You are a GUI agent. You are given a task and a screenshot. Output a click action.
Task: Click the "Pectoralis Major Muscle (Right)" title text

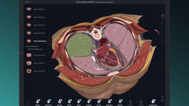[x=104, y=2]
